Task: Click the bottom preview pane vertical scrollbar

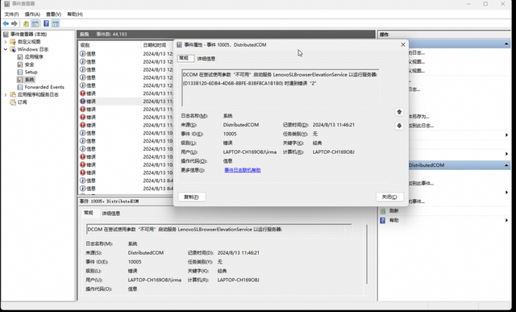Action: pyautogui.click(x=367, y=254)
